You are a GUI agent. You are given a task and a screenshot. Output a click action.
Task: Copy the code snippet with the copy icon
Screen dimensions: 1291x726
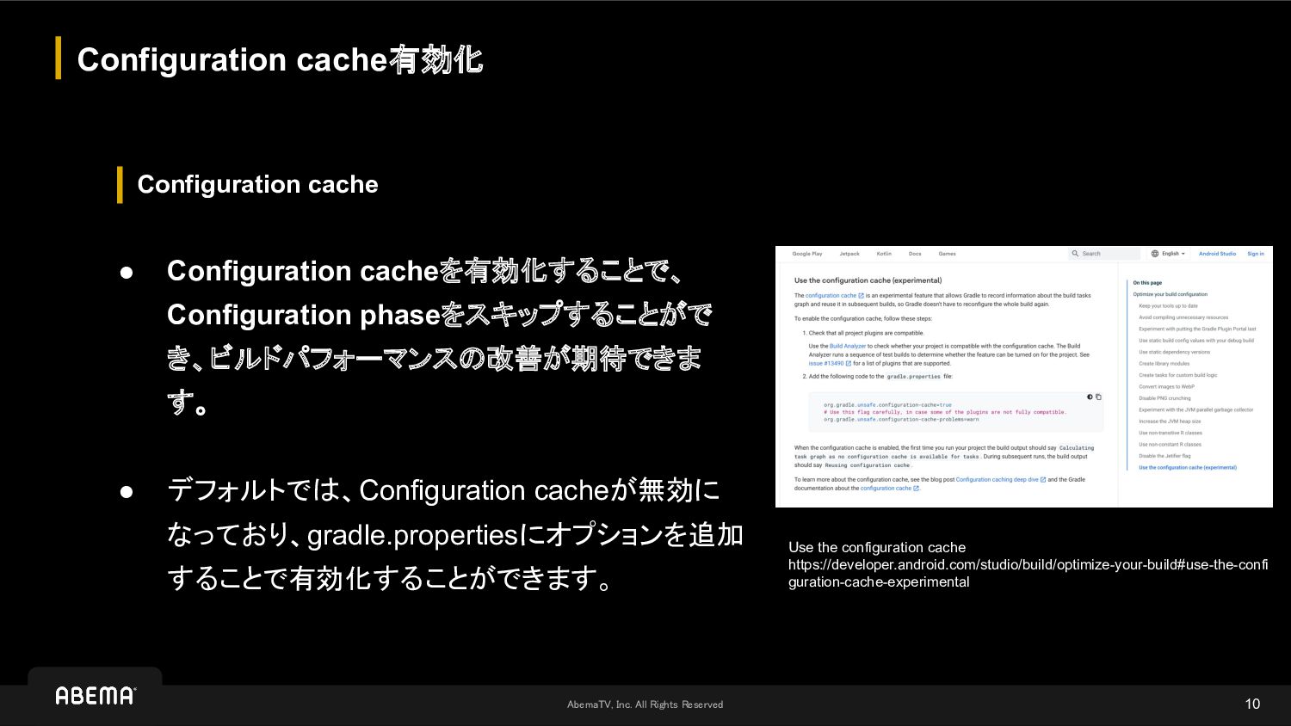tap(1098, 397)
